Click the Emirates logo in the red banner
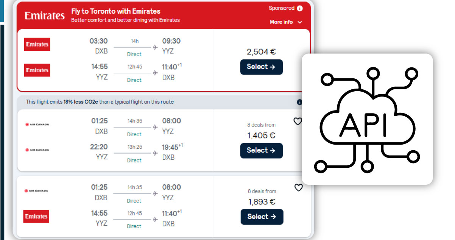Screen dimensions: 455x240 (x=44, y=15)
